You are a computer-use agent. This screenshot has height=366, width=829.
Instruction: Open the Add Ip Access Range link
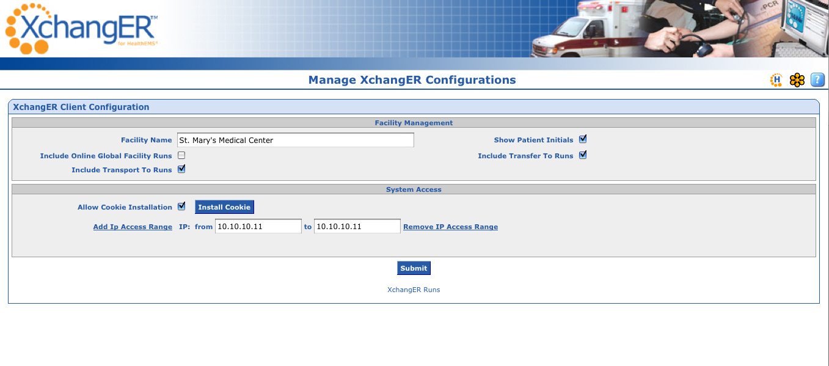(x=132, y=226)
